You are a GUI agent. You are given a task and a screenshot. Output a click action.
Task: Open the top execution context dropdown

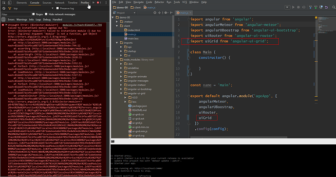pos(34,8)
